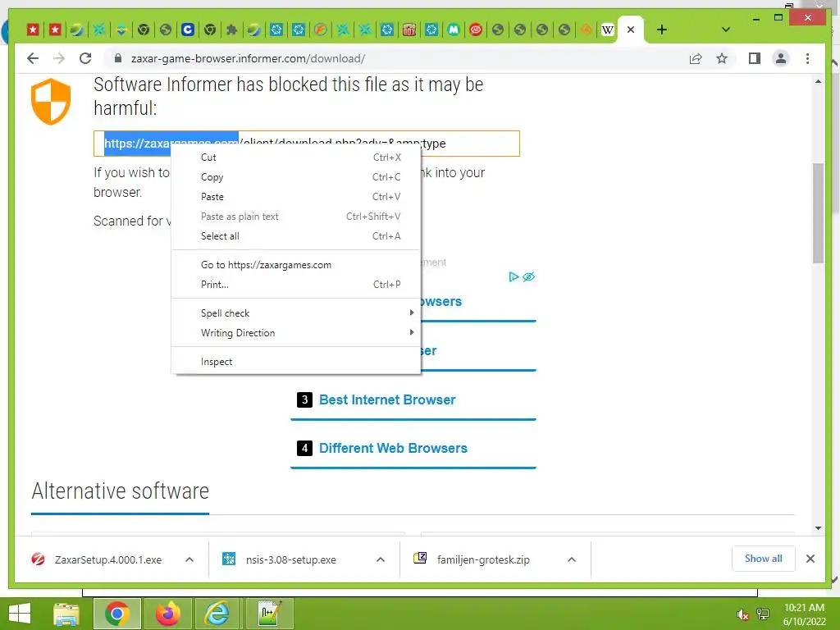The height and width of the screenshot is (630, 840).
Task: Choose Select all in context menu
Action: click(x=295, y=236)
